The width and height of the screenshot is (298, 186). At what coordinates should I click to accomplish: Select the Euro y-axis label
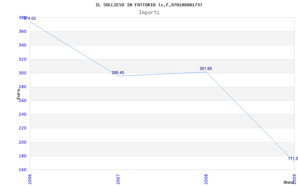pyautogui.click(x=18, y=94)
